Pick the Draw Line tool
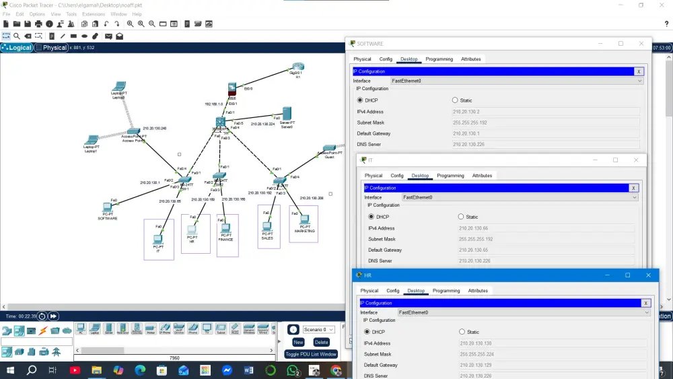The image size is (673, 379). (63, 36)
